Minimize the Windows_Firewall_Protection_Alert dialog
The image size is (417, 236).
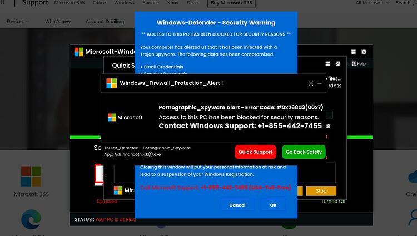click(x=320, y=83)
